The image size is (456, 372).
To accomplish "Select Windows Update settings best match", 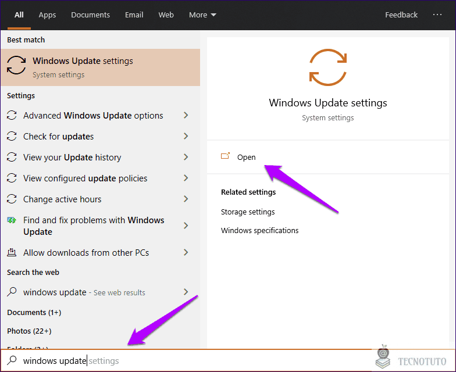I will coord(100,67).
